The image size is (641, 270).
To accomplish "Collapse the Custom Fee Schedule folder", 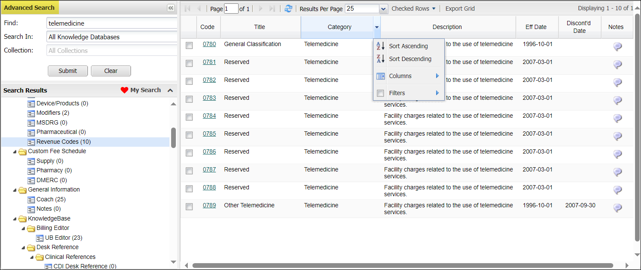I will pyautogui.click(x=15, y=151).
